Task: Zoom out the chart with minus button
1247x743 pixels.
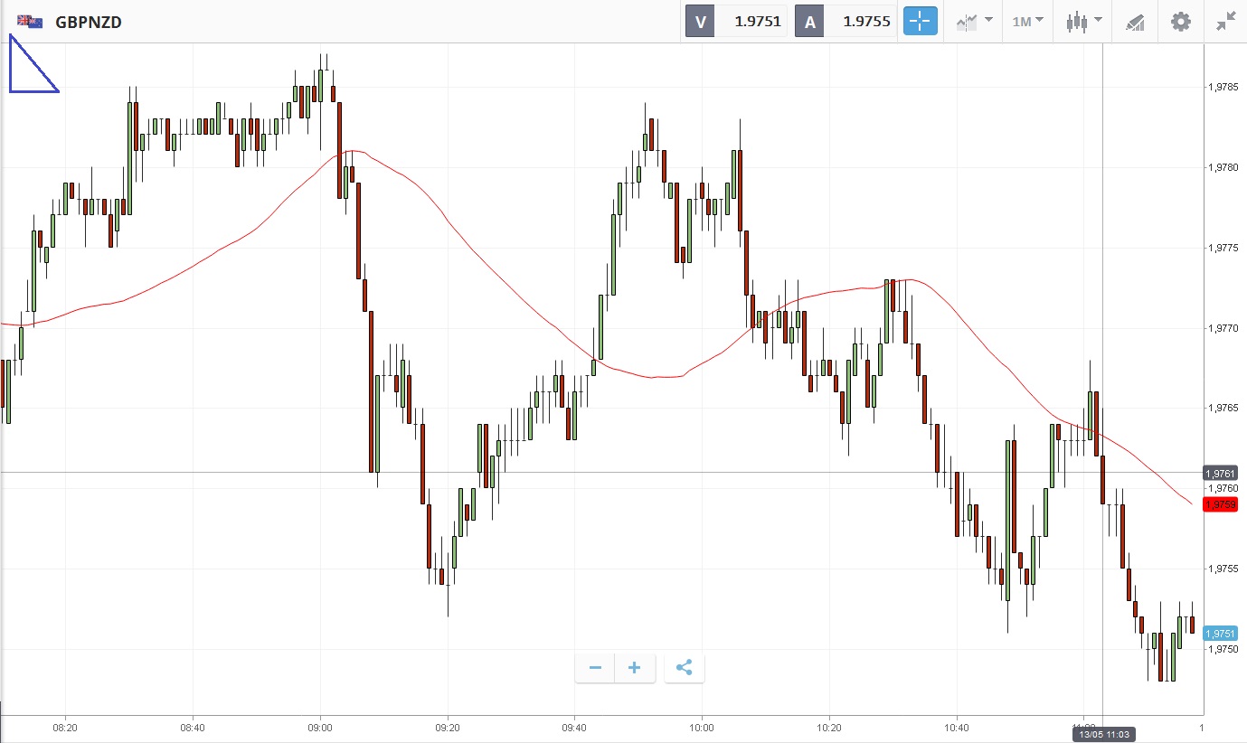Action: coord(595,668)
